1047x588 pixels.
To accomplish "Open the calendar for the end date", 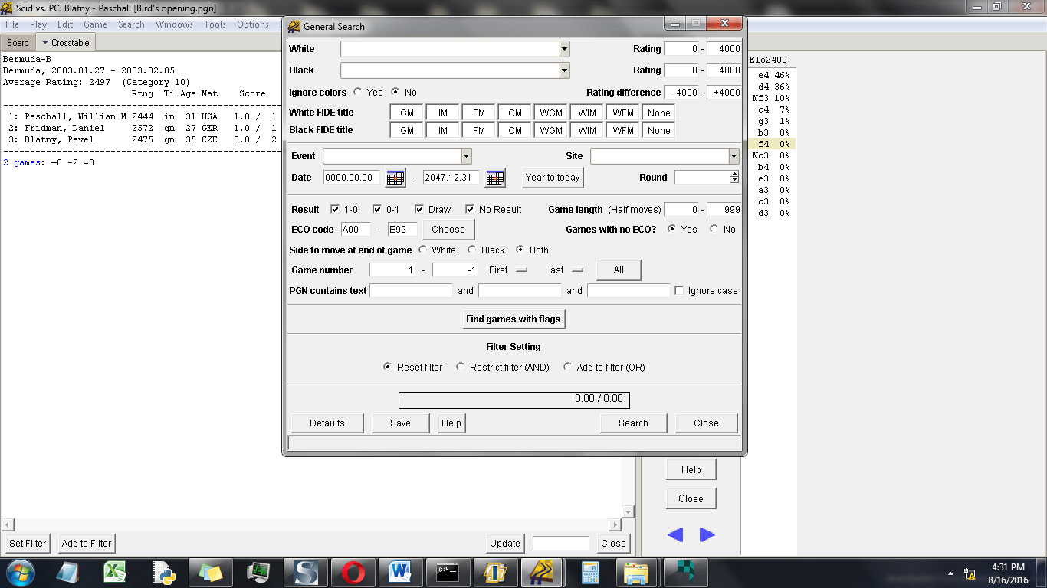I will click(x=495, y=178).
